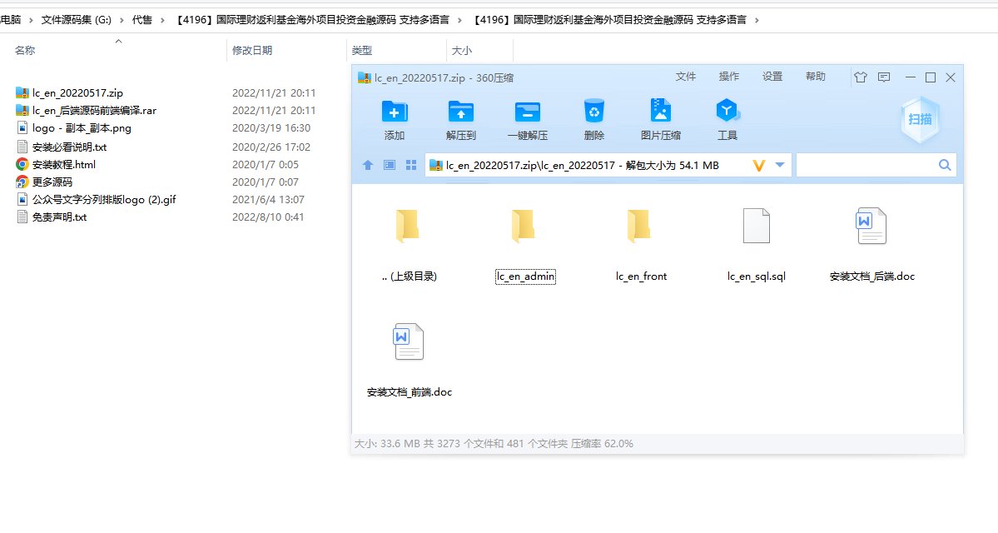Click the 帮助 (Help) menu item
This screenshot has height=533, width=998.
(816, 76)
